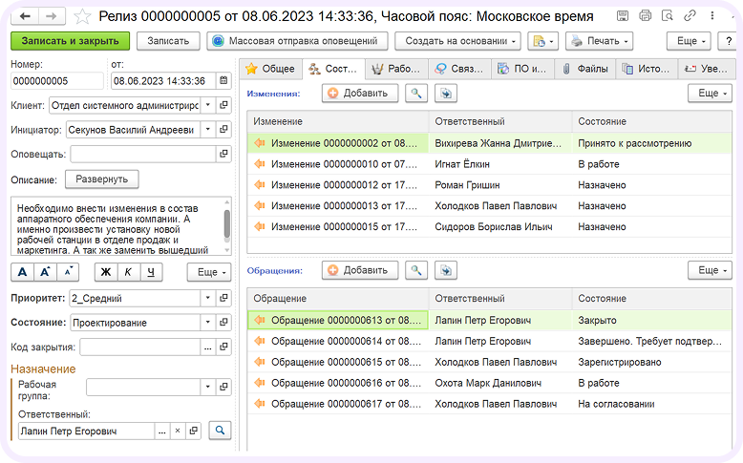This screenshot has height=463, width=743.
Task: Switch to the Рабо... tab
Action: pyautogui.click(x=396, y=69)
